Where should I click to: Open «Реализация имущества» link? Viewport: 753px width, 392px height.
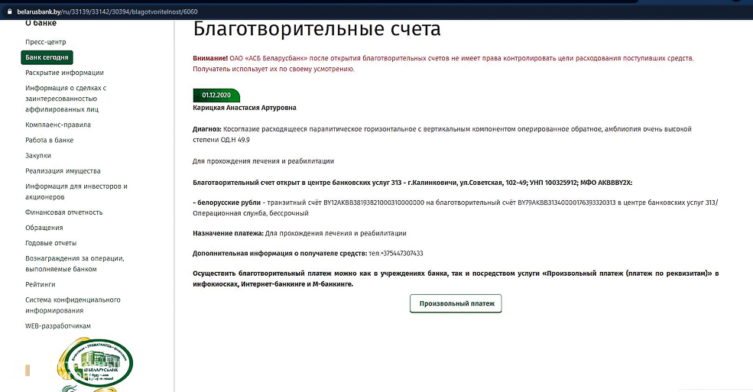point(63,170)
